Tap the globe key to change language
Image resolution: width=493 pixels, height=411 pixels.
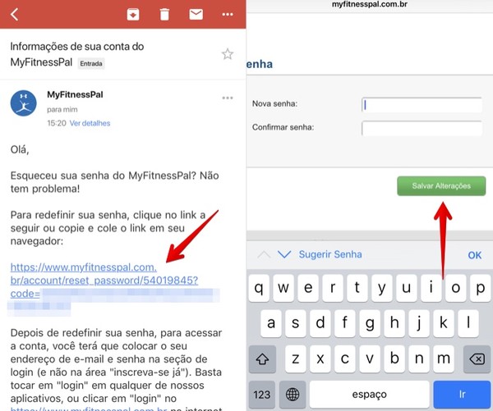coord(293,395)
